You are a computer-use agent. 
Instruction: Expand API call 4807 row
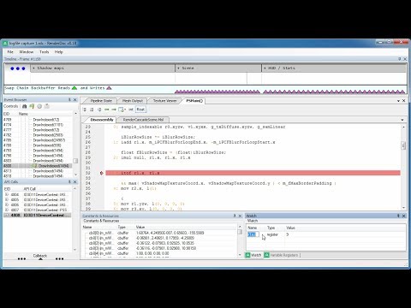click(x=7, y=210)
